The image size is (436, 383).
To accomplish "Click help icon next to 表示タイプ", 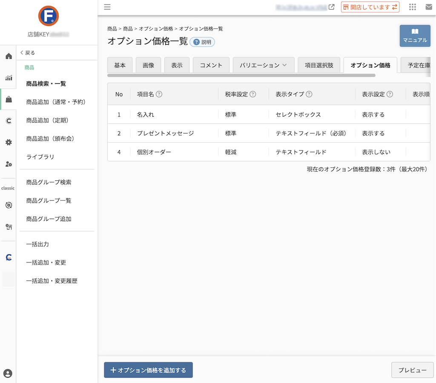I will (x=309, y=94).
